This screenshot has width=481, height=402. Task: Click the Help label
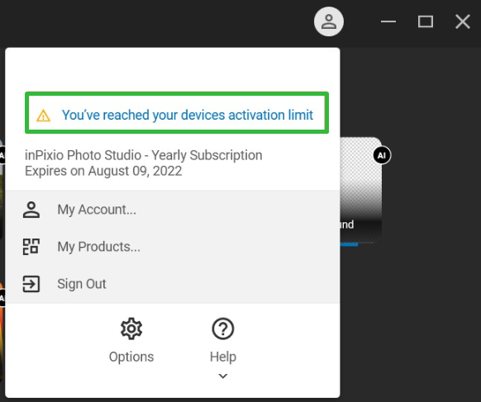(x=223, y=357)
